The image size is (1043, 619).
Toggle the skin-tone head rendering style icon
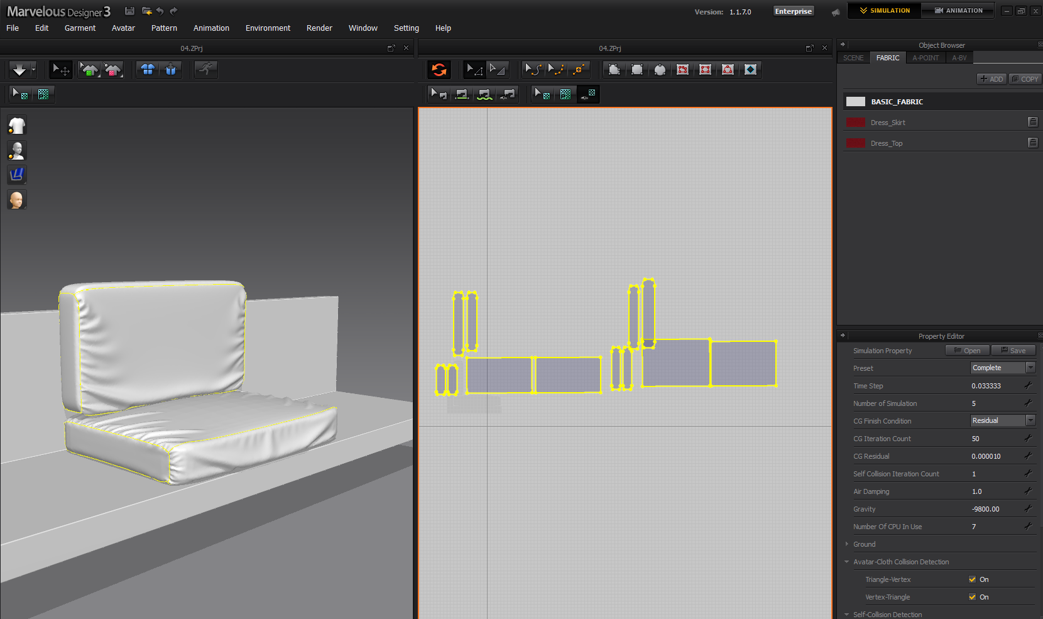17,200
